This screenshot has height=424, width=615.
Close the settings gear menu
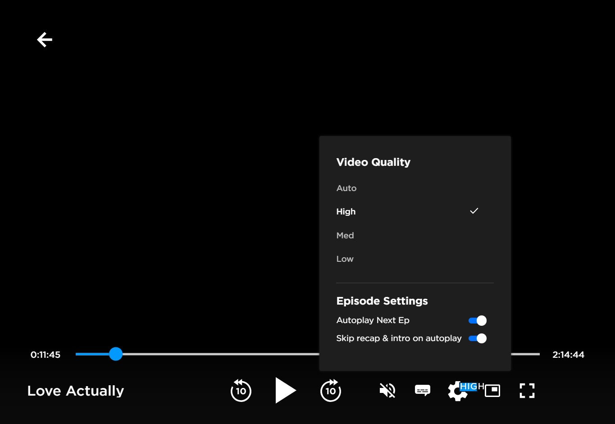tap(457, 391)
